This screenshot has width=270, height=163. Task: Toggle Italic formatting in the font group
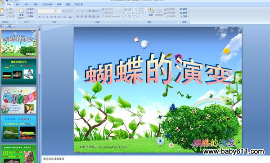click(43, 17)
